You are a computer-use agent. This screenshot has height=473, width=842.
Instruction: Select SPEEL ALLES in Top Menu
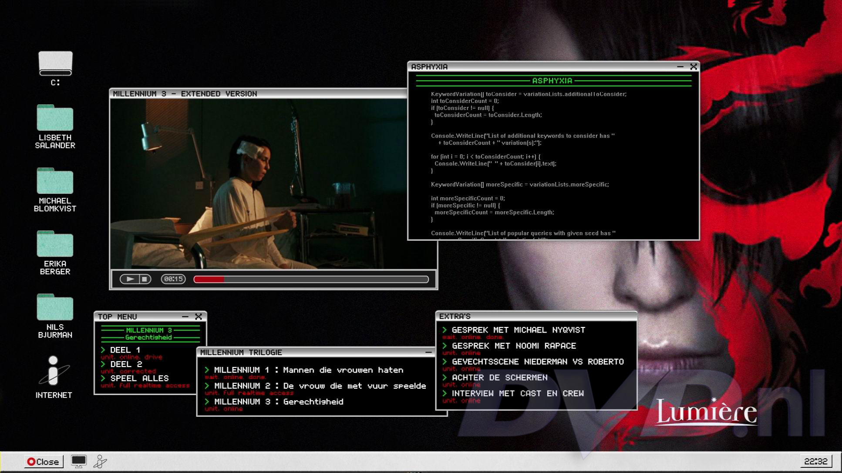pos(135,378)
